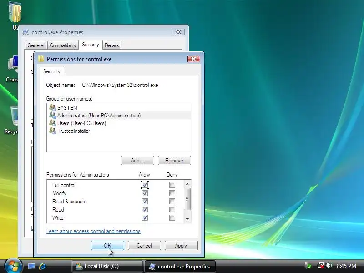364x273 pixels.
Task: Select TrustedInstaller in group list
Action: click(119, 131)
